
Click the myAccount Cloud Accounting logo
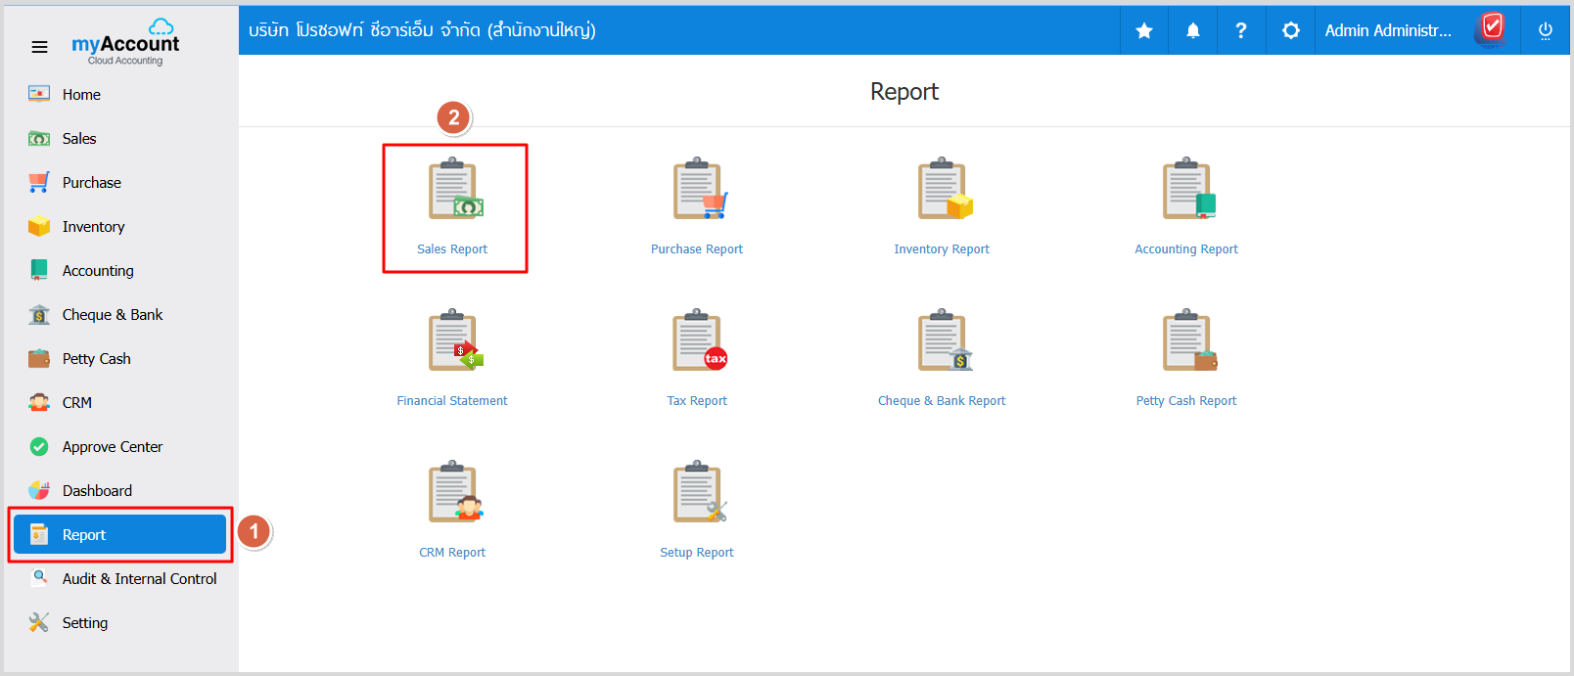(125, 46)
